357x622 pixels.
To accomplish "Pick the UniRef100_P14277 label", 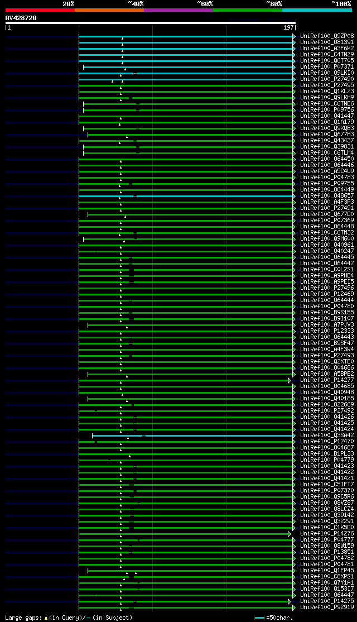I will (x=327, y=380).
